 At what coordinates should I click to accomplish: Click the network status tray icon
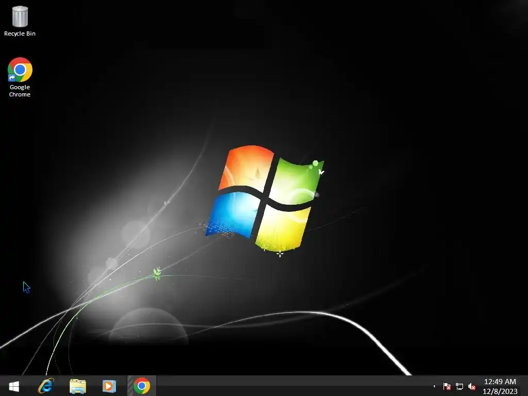pyautogui.click(x=459, y=386)
